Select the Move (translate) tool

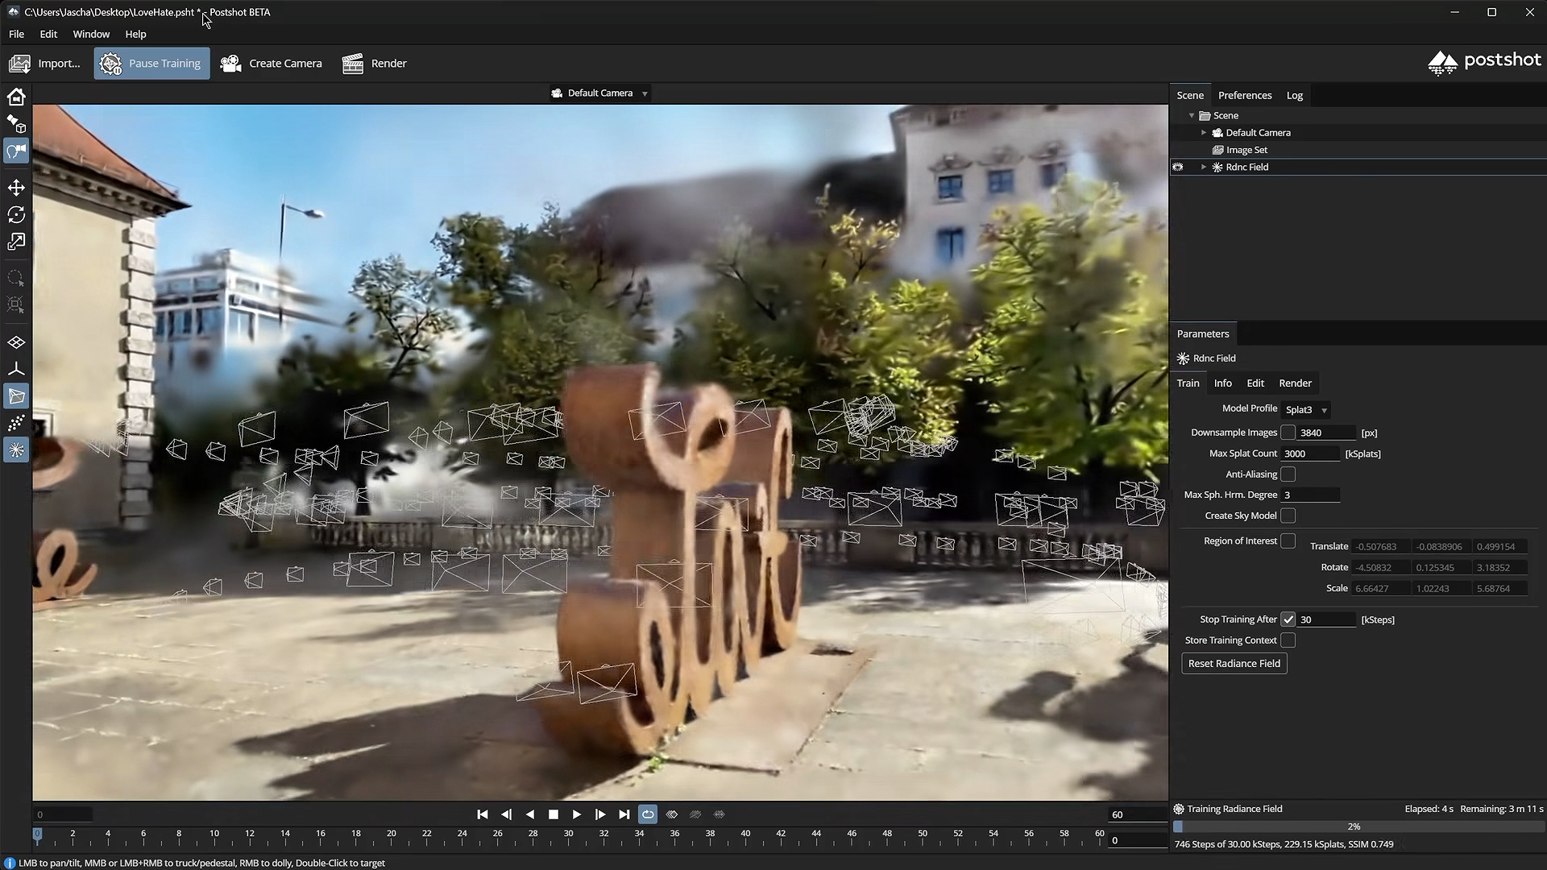click(16, 188)
